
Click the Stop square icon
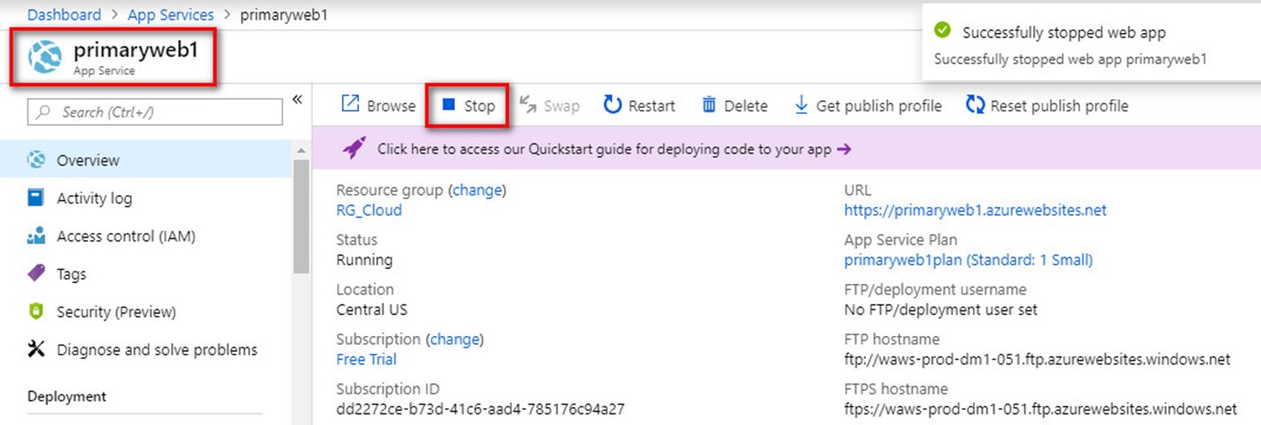pyautogui.click(x=449, y=105)
